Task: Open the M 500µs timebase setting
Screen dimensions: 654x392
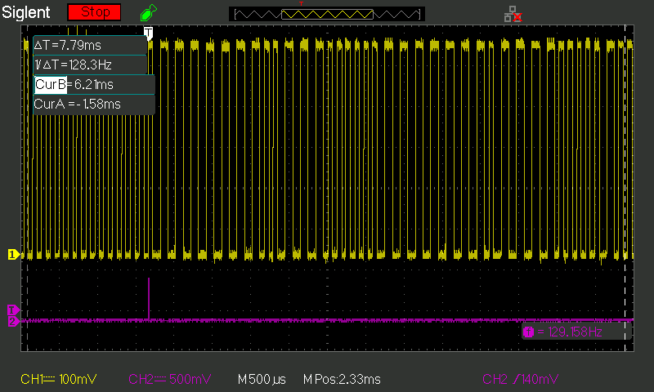Action: [261, 379]
